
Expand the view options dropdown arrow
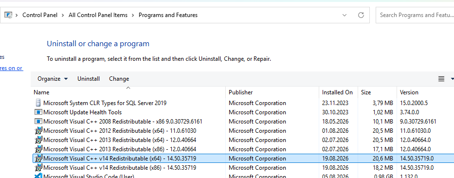(x=452, y=79)
